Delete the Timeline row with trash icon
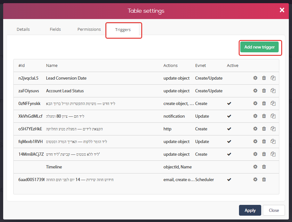This screenshot has height=222, width=292. [x=264, y=166]
